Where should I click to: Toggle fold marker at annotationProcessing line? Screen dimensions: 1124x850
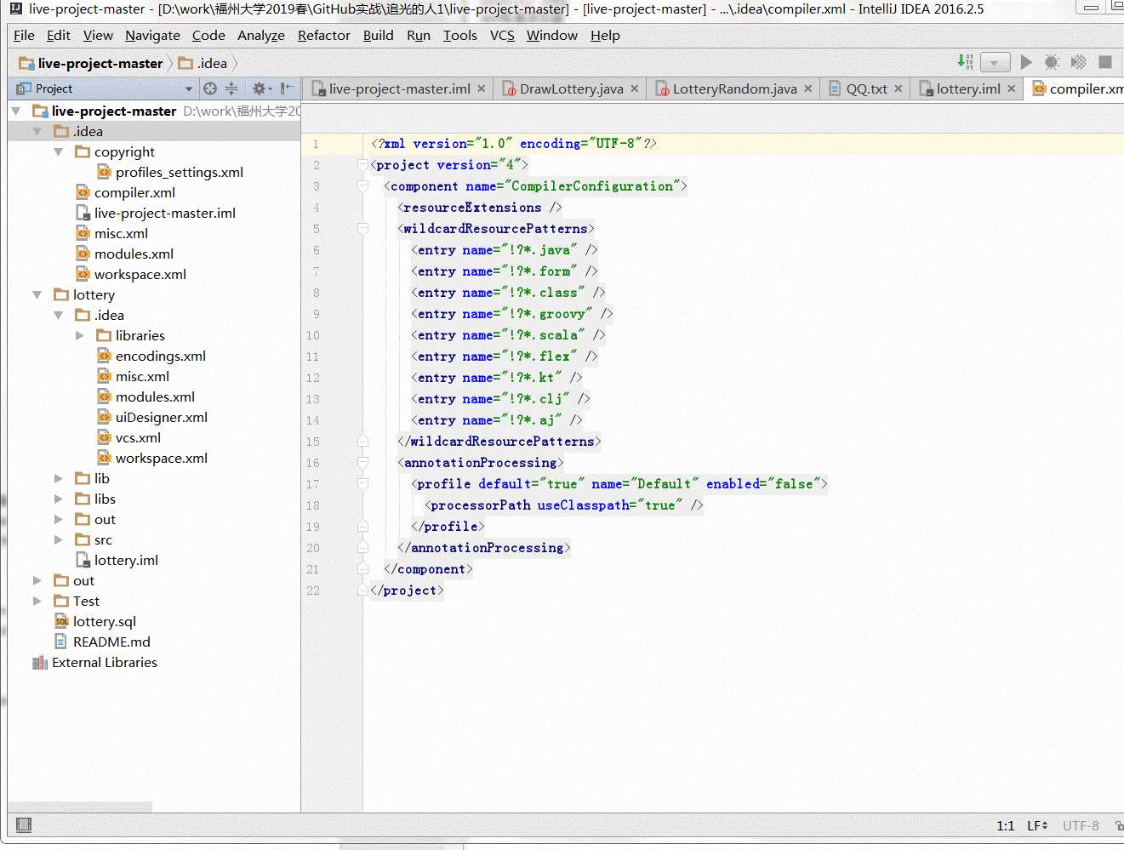coord(363,463)
